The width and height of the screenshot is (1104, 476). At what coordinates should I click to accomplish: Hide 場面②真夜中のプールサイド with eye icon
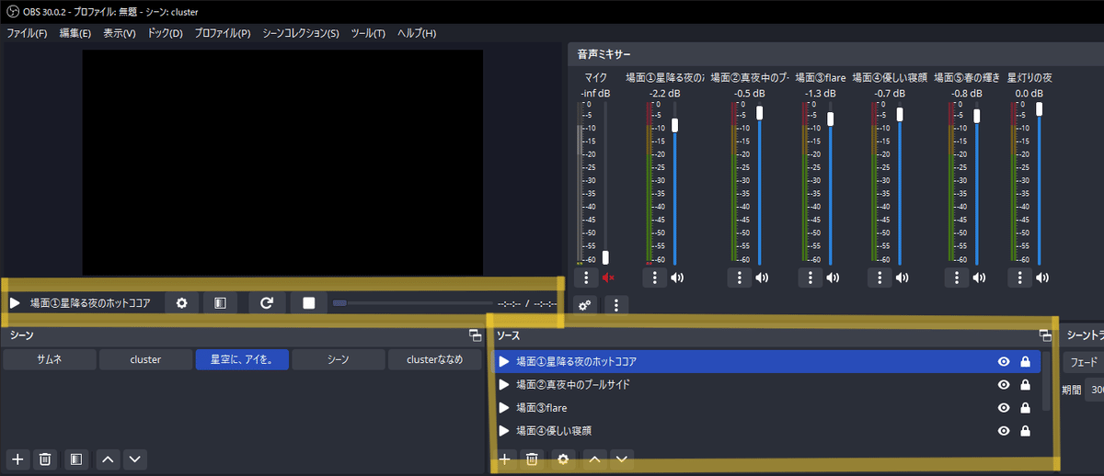(1004, 384)
